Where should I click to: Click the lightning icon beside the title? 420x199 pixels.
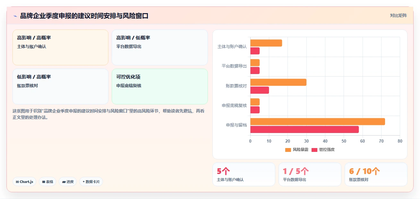point(15,16)
